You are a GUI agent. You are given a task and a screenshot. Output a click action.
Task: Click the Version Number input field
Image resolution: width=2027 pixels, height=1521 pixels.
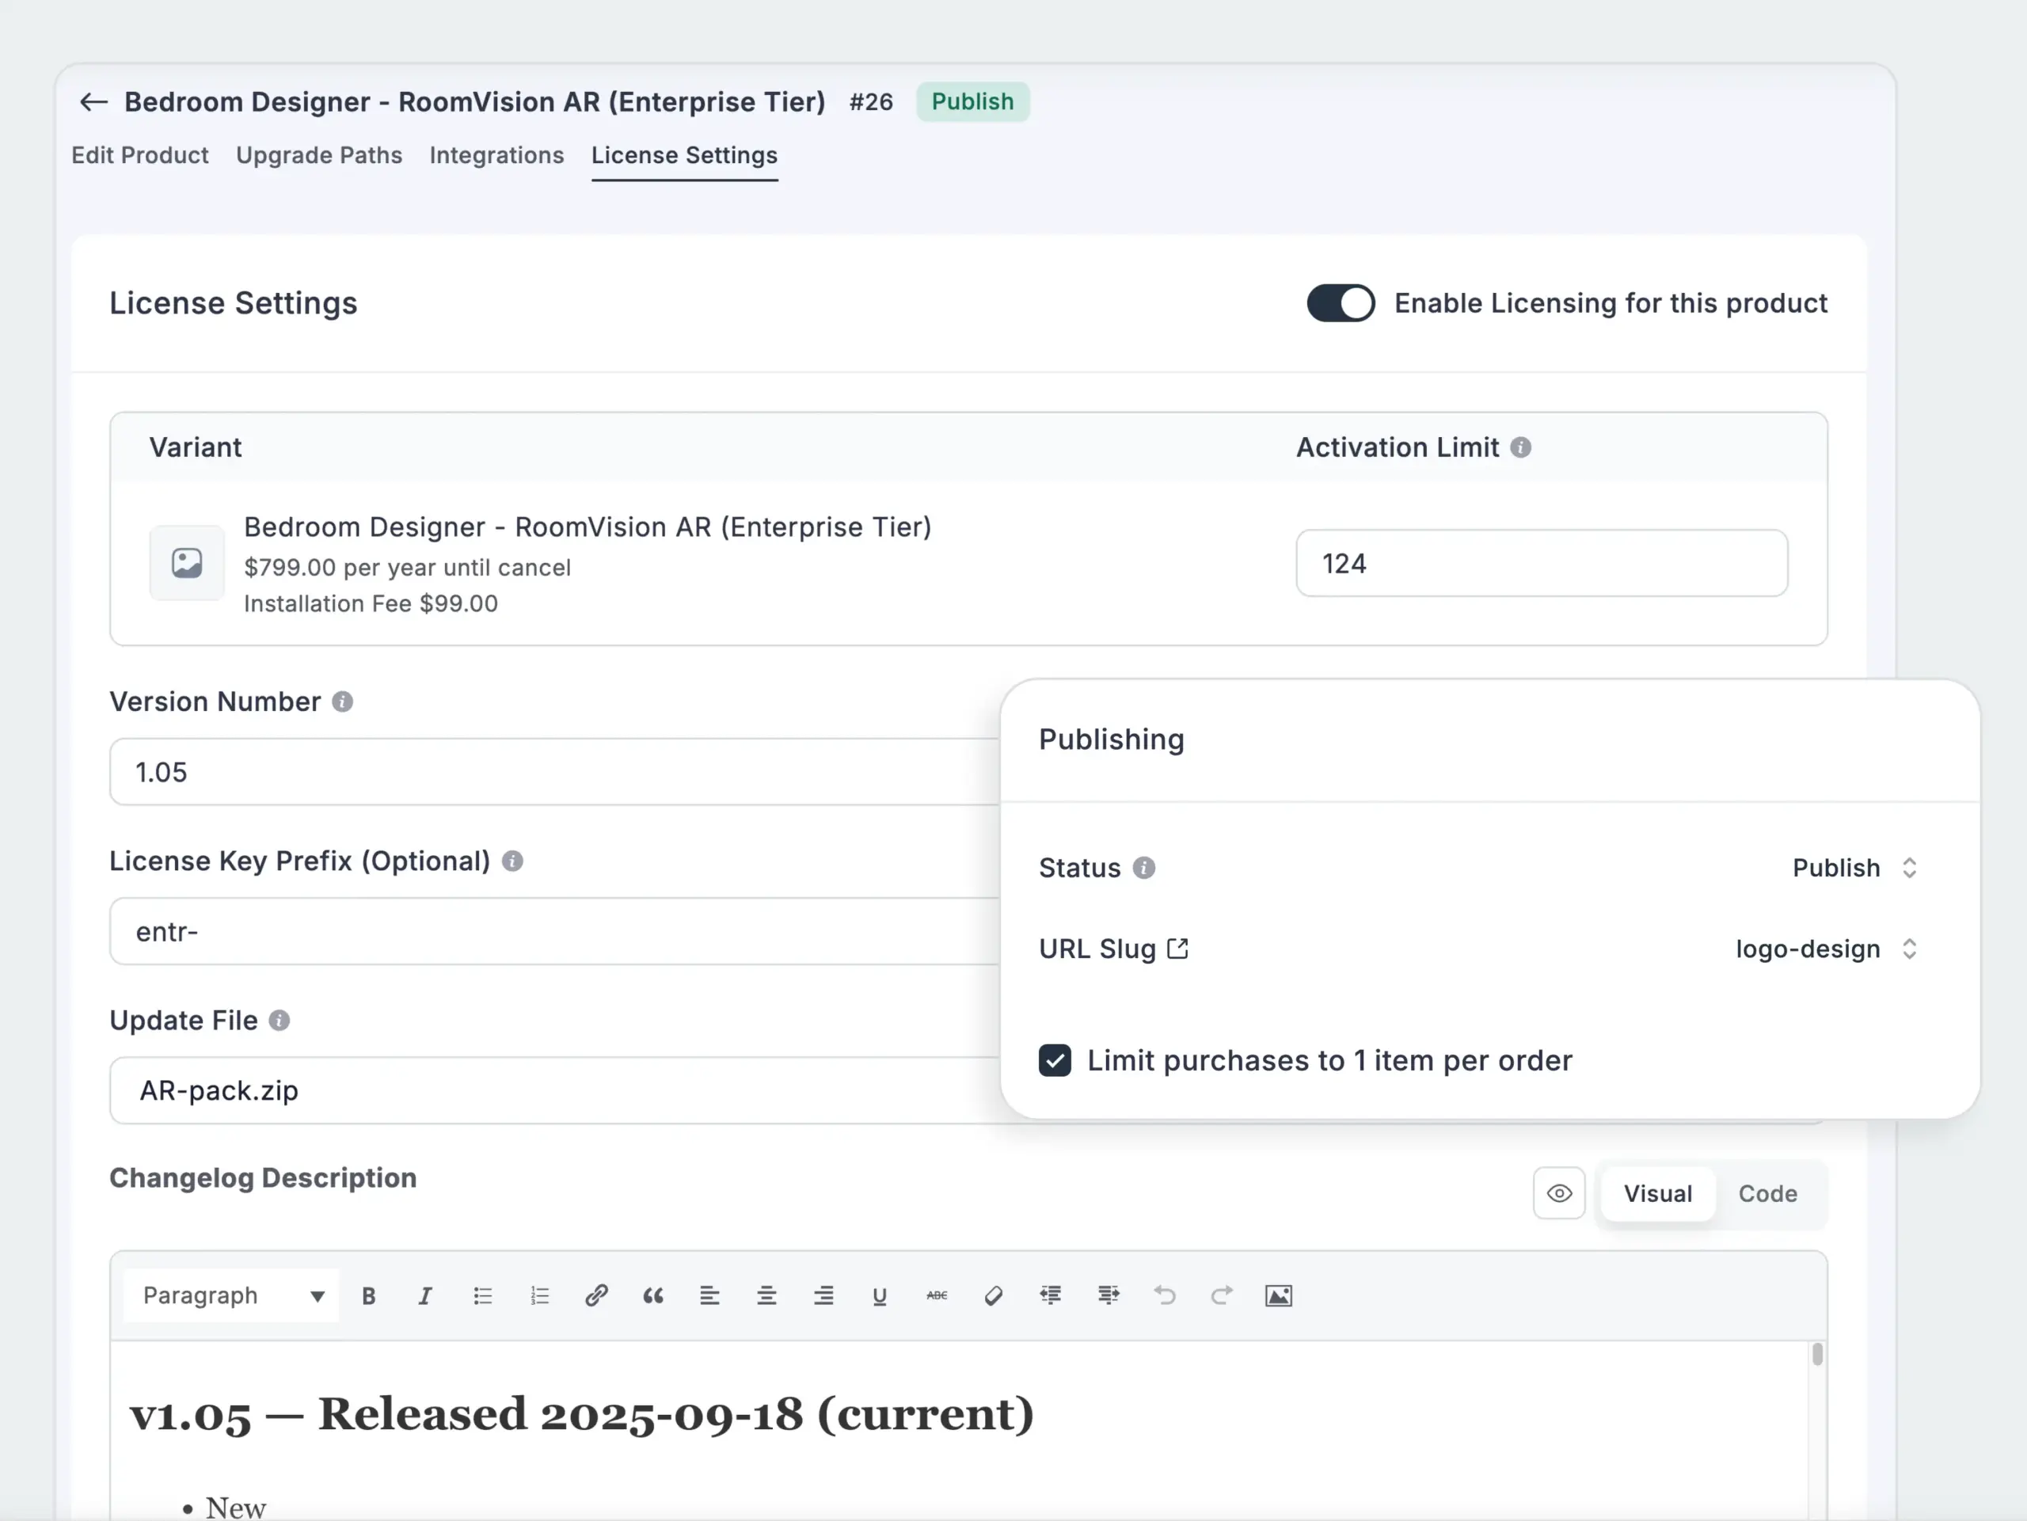point(554,773)
